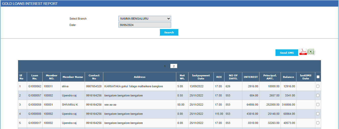Click principal amount 10000.00
This screenshot has height=129, width=339.
[274, 86]
